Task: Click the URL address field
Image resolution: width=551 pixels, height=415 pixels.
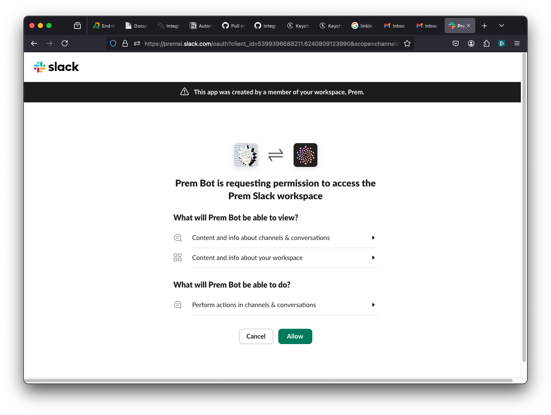Action: (x=271, y=43)
